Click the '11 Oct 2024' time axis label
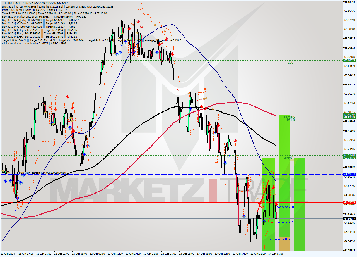This screenshot has width=357, height=257. tap(8, 254)
